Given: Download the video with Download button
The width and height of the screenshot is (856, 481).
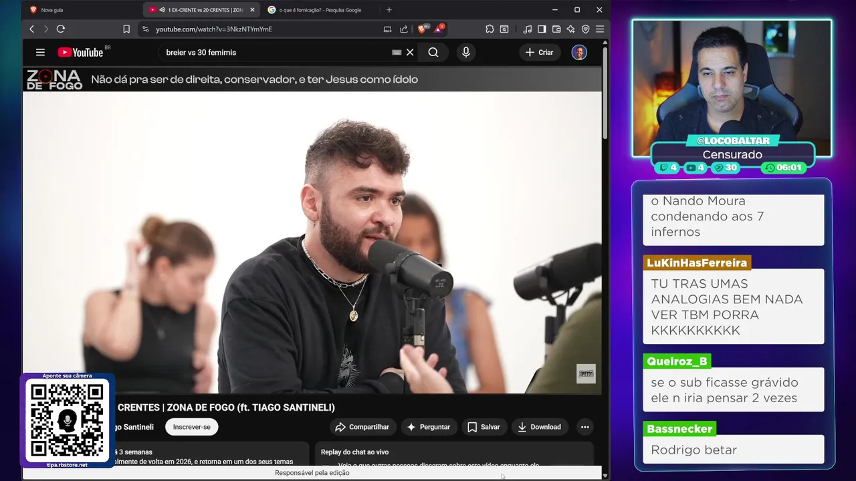Looking at the screenshot, I should [x=539, y=427].
